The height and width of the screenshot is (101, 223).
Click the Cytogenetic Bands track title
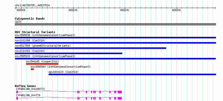[x=30, y=19]
